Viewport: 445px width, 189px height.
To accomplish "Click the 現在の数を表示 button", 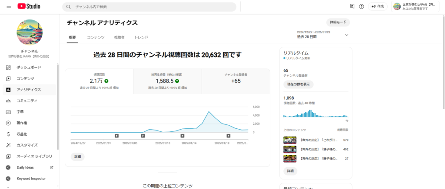I will click(298, 85).
